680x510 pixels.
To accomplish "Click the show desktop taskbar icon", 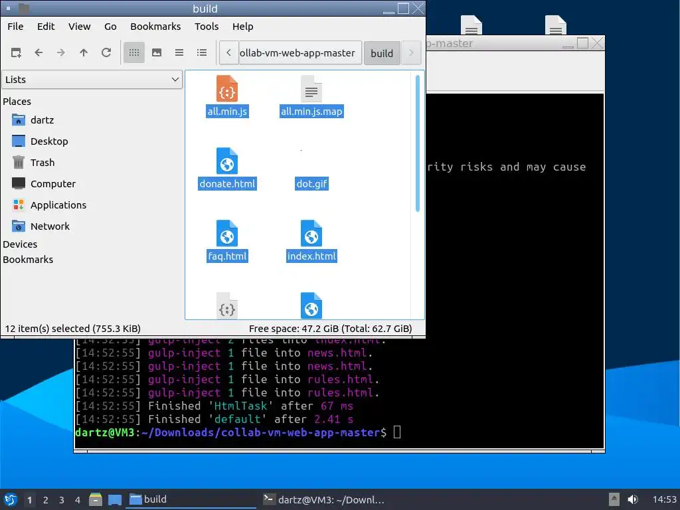I will coord(115,499).
